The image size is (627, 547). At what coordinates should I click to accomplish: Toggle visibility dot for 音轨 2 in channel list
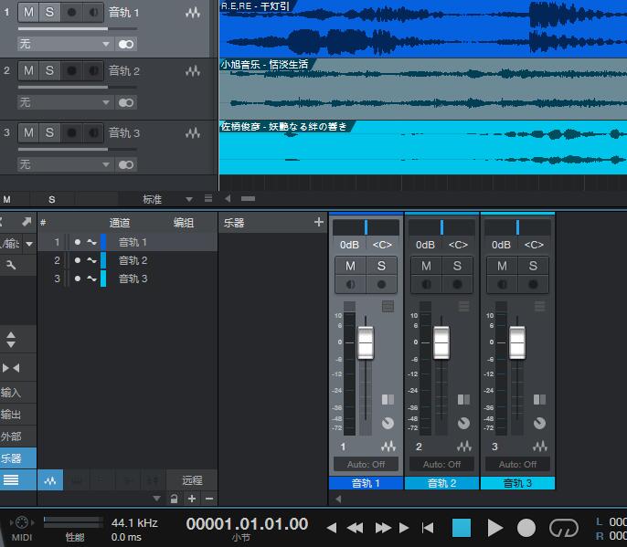pos(78,260)
